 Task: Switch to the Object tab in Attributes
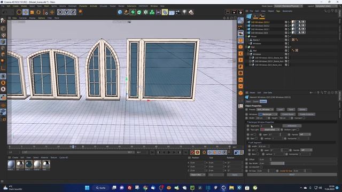click(263, 101)
